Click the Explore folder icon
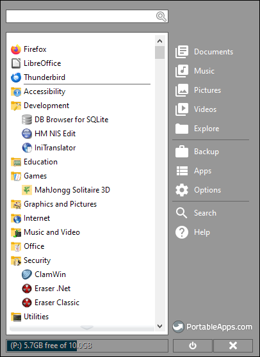The height and width of the screenshot is (357, 260). pyautogui.click(x=182, y=129)
